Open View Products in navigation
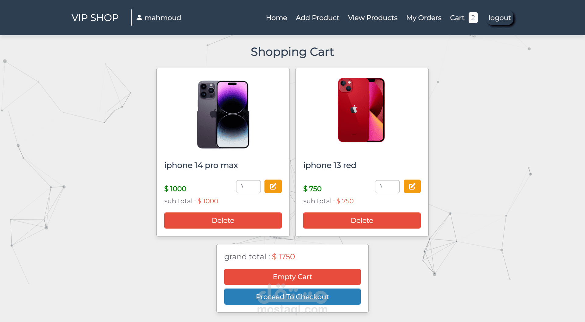 tap(373, 18)
